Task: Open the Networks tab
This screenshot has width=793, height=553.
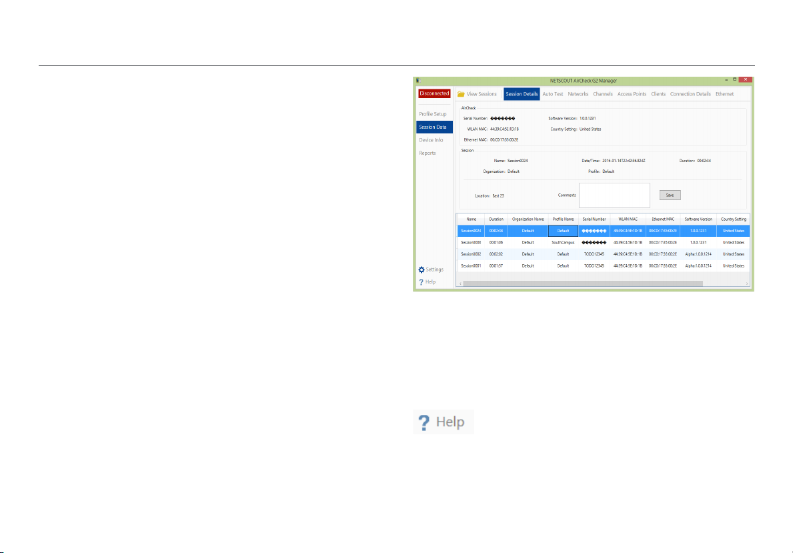Action: (x=578, y=94)
